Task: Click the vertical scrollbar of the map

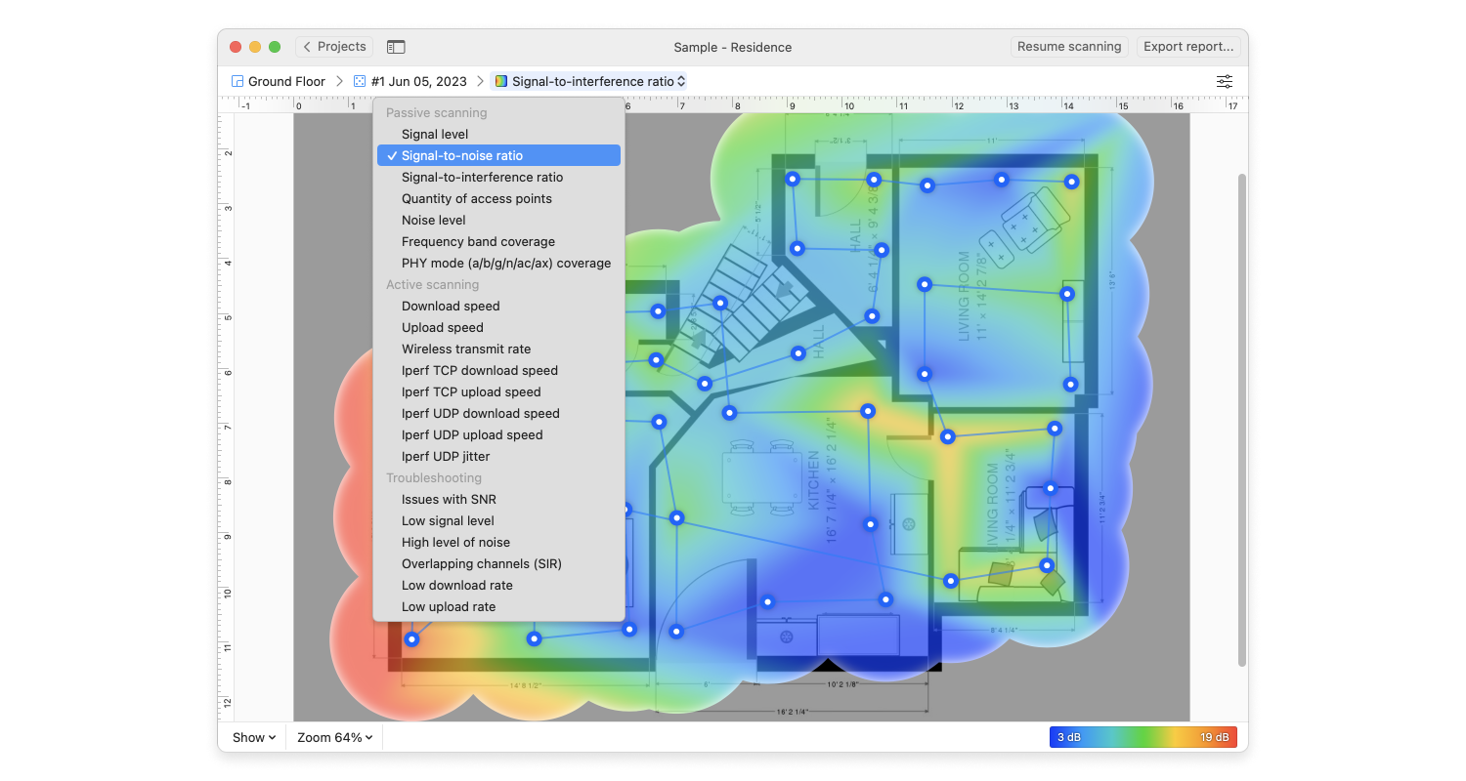Action: point(1242,420)
